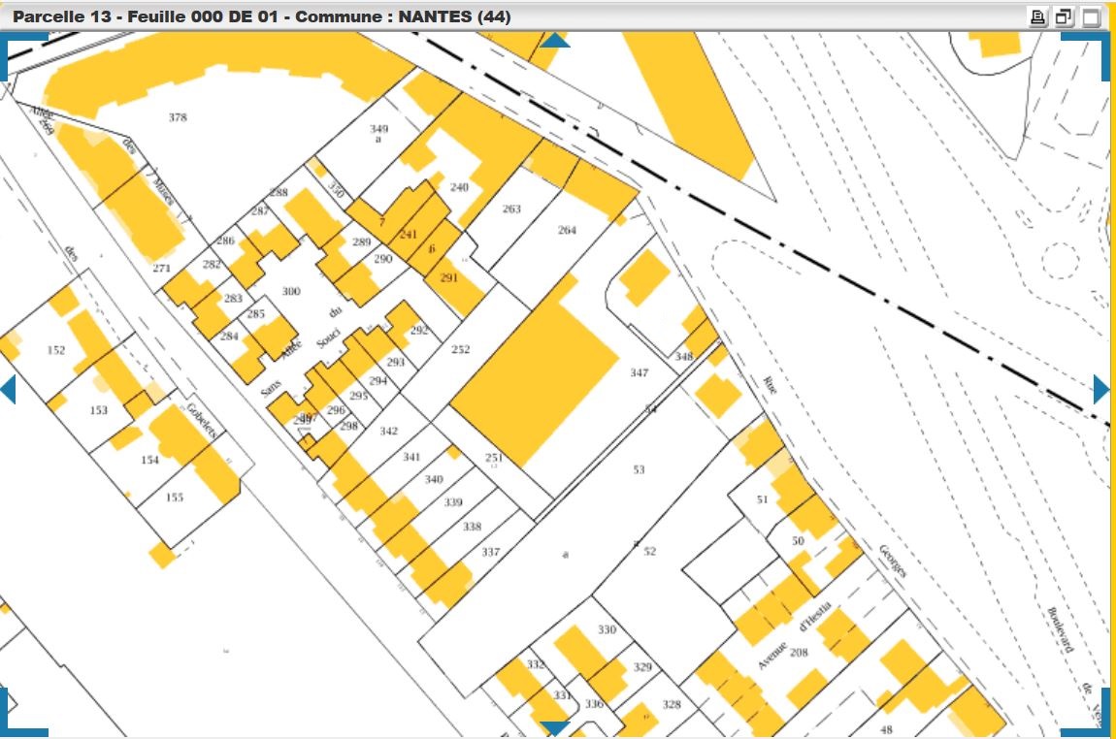Click the restore window icon in title bar
This screenshot has height=739, width=1116.
click(1065, 16)
